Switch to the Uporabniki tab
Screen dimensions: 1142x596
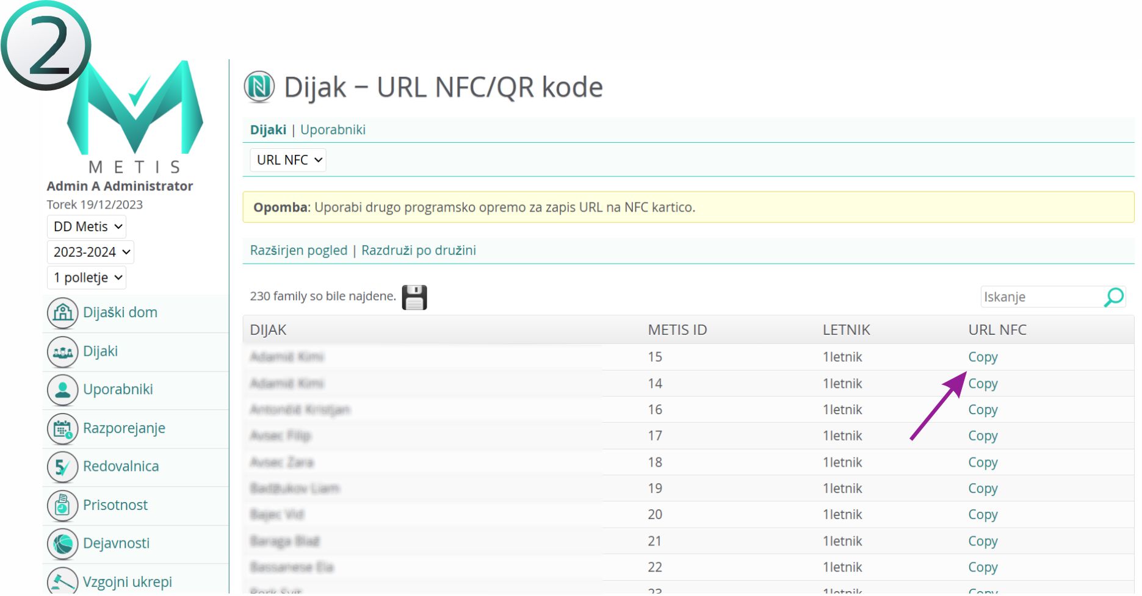coord(333,130)
